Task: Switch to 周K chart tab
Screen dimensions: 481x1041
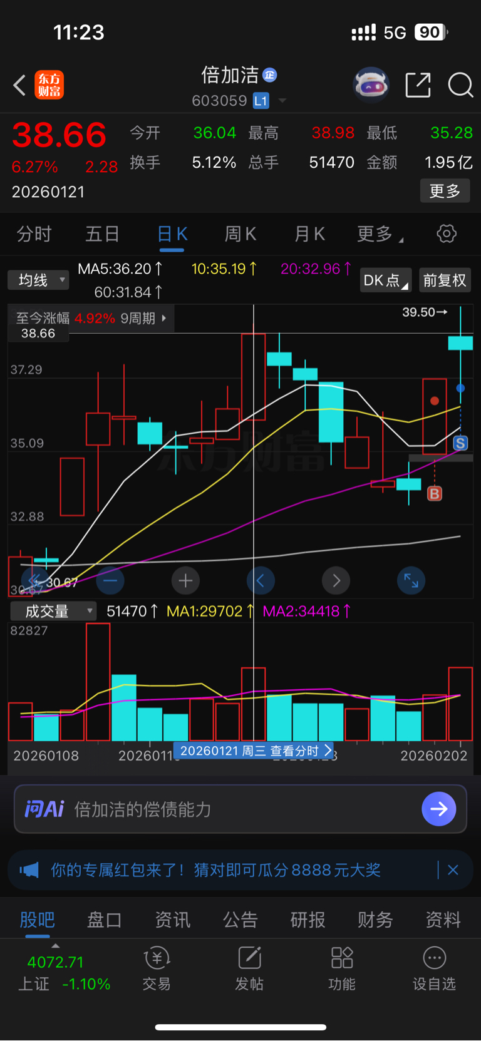Action: [x=240, y=234]
